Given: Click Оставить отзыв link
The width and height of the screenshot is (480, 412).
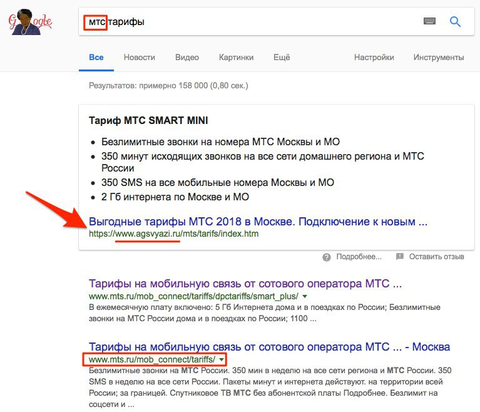Looking at the screenshot, I should pyautogui.click(x=437, y=257).
